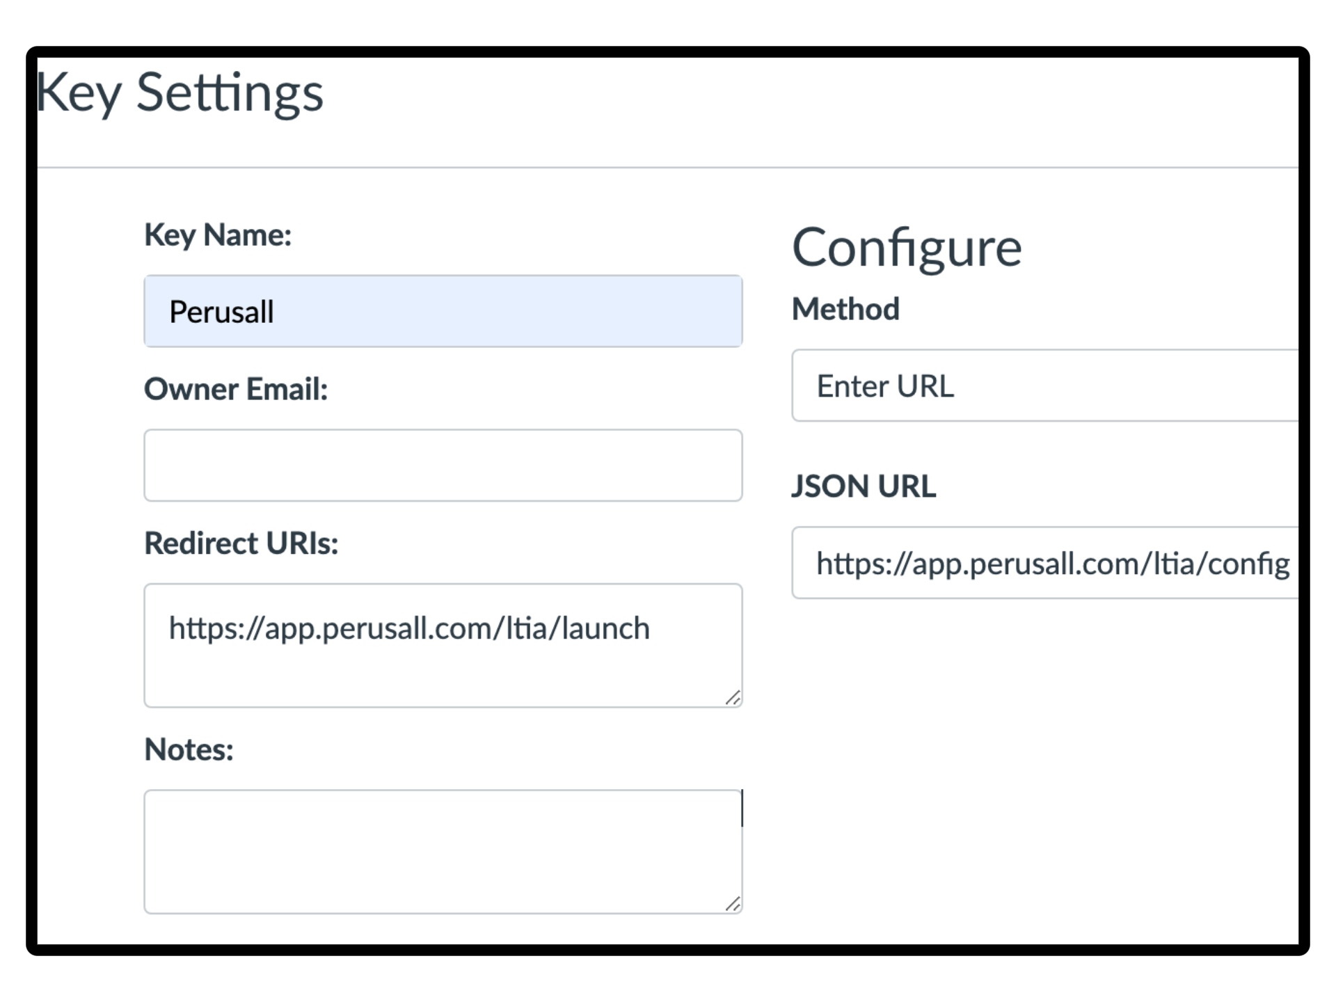Expand the Method combo box under Configure
Image resolution: width=1336 pixels, height=1002 pixels.
tap(1044, 385)
